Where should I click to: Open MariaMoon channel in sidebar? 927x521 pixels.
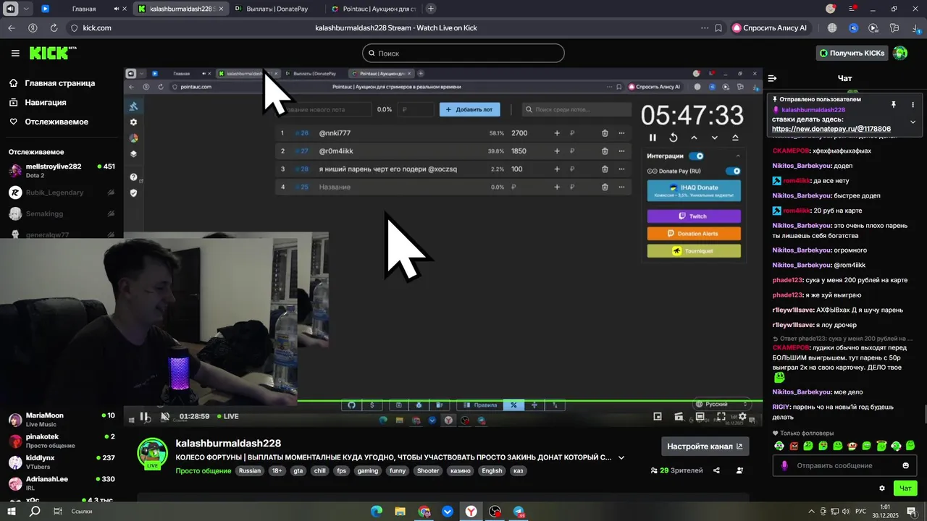coord(62,420)
